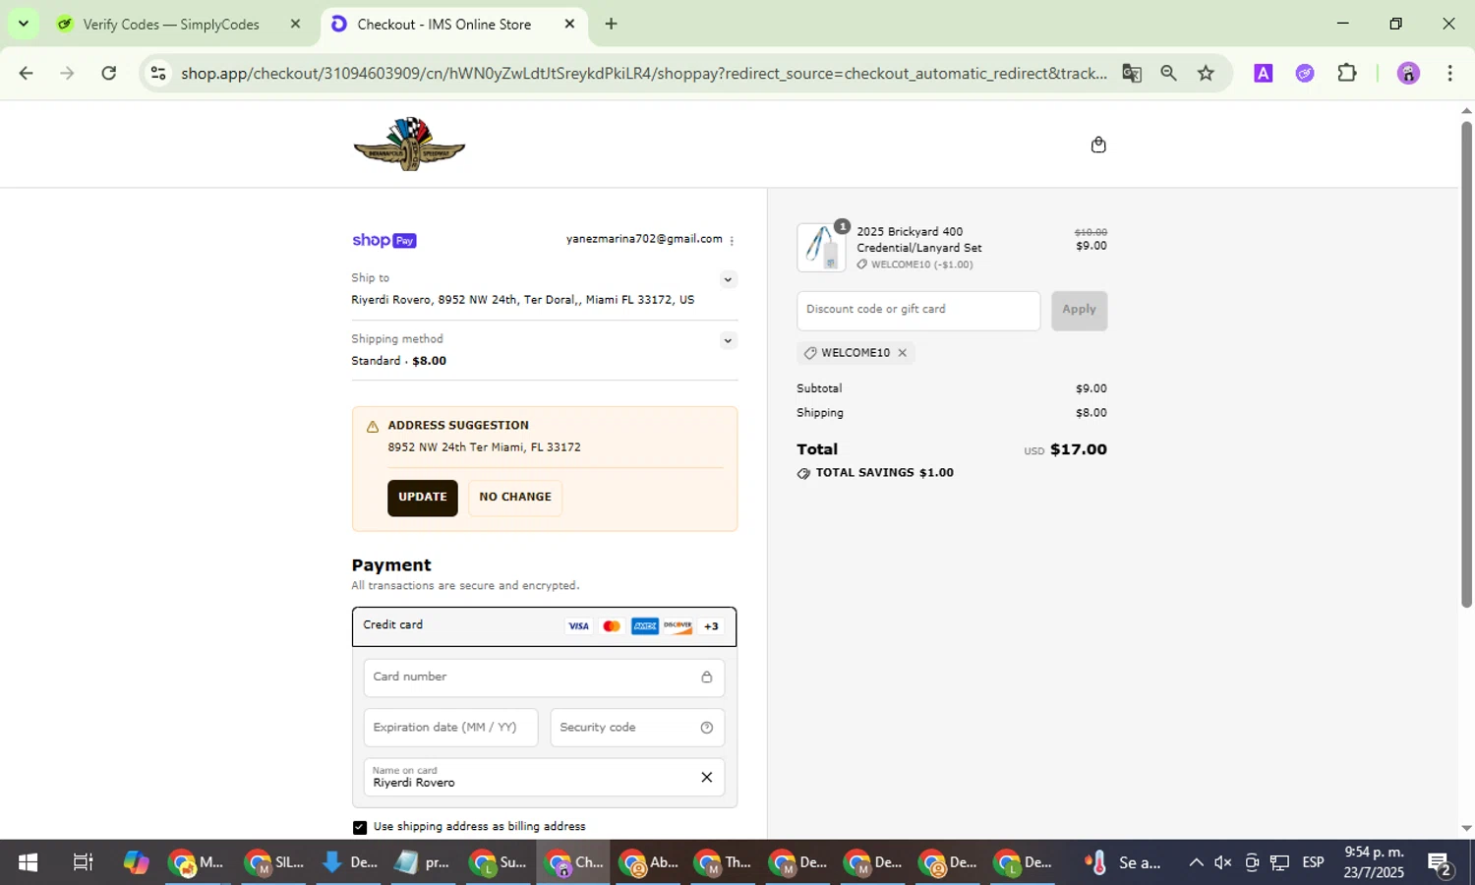Open the translate page icon
The height and width of the screenshot is (885, 1475).
tap(1132, 74)
